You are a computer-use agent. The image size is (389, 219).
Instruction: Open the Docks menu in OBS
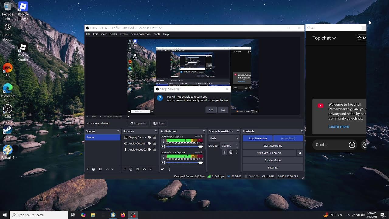113,34
